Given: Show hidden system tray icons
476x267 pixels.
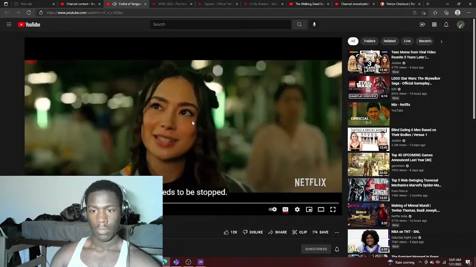Looking at the screenshot, I should (421, 262).
